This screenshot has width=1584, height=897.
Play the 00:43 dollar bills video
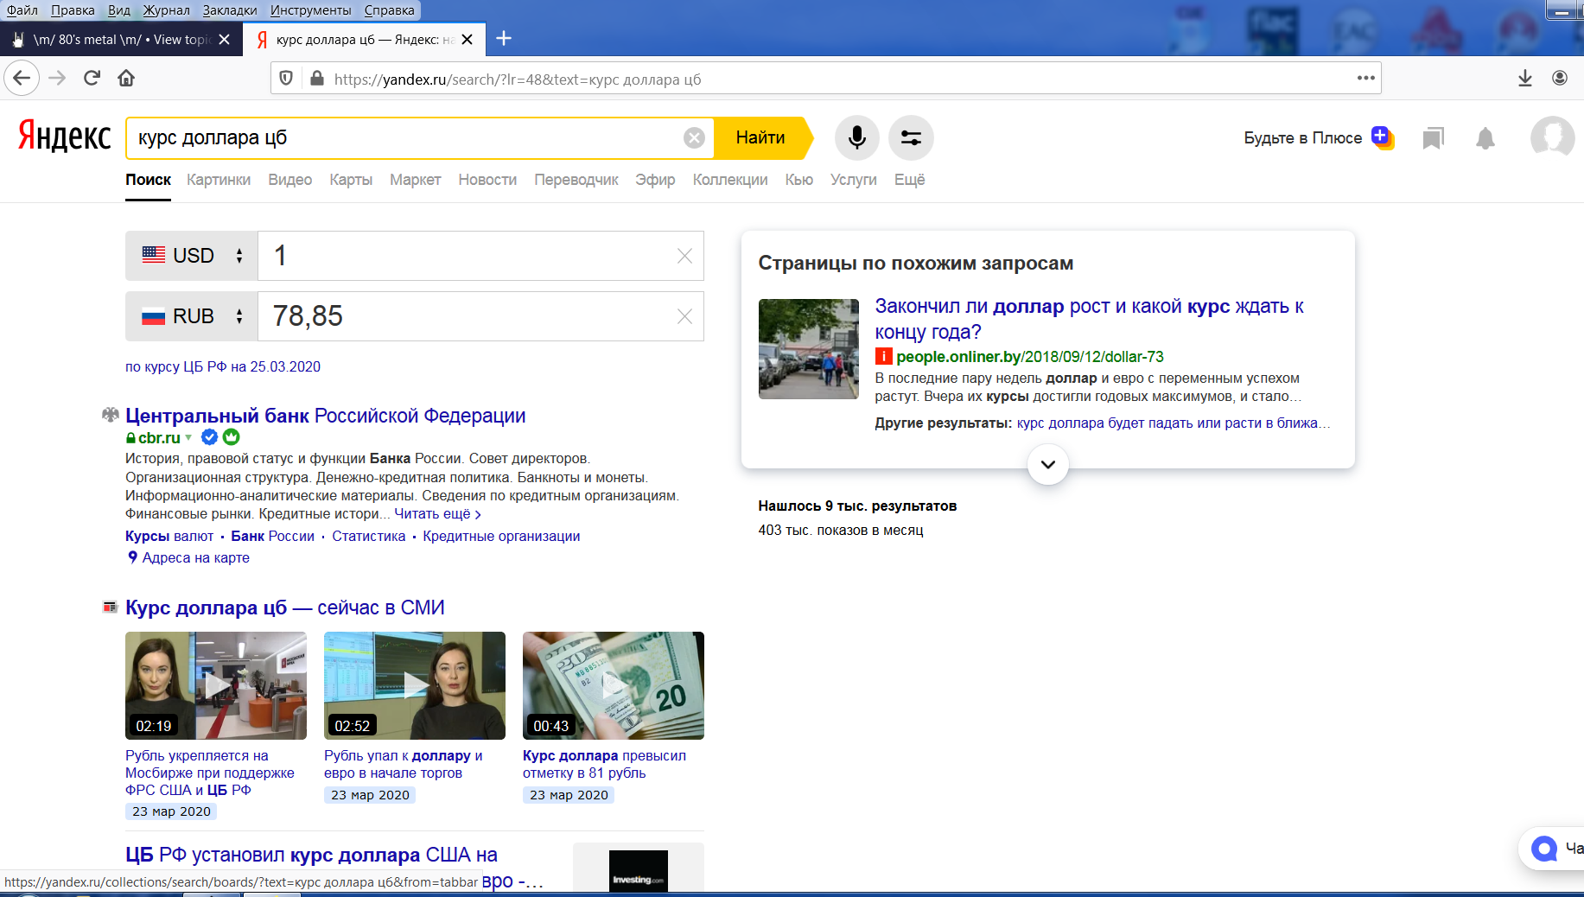point(614,685)
